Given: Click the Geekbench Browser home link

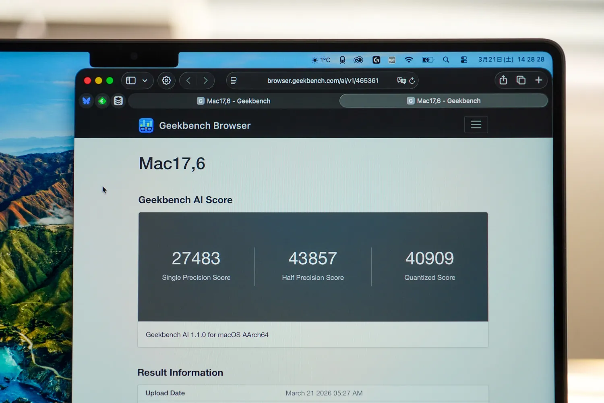Looking at the screenshot, I should pyautogui.click(x=195, y=126).
